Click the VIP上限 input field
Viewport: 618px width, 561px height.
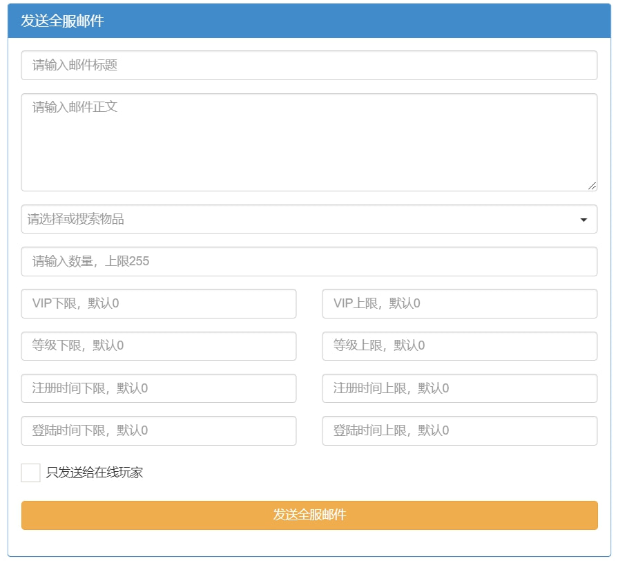pyautogui.click(x=460, y=303)
